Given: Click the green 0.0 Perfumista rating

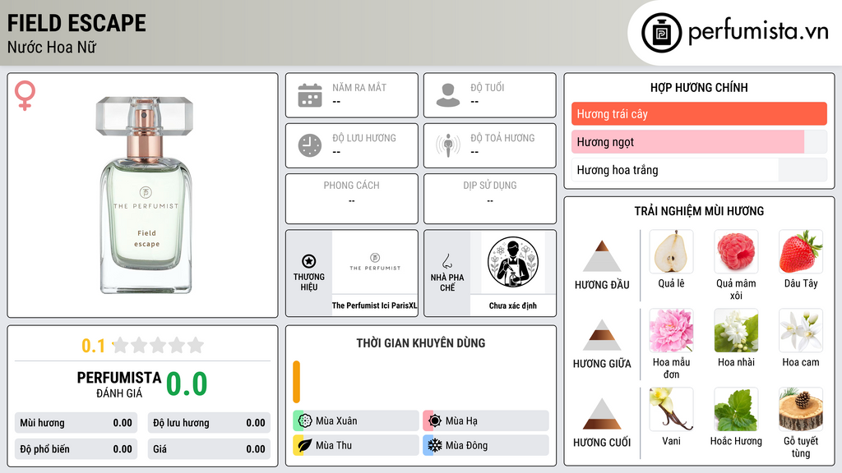Looking at the screenshot, I should tap(187, 383).
